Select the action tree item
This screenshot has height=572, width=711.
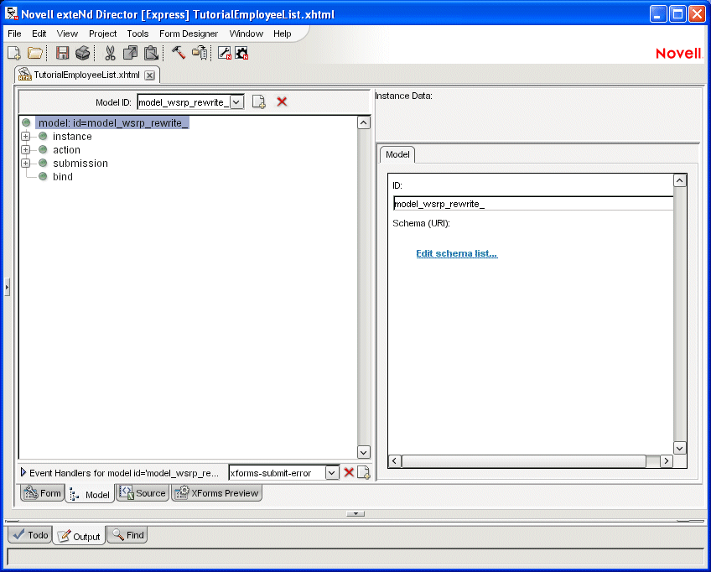pyautogui.click(x=66, y=149)
